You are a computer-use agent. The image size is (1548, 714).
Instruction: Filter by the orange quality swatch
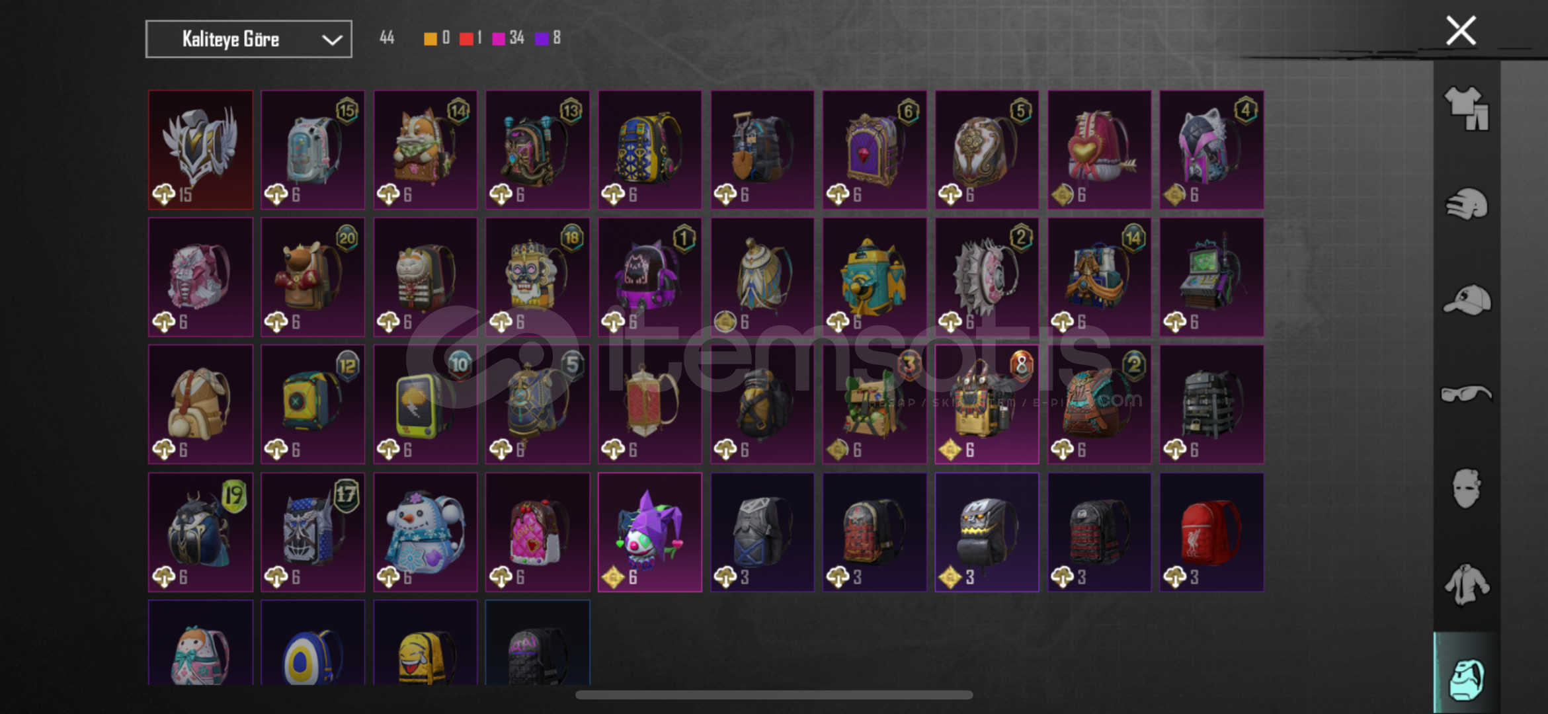(x=430, y=38)
